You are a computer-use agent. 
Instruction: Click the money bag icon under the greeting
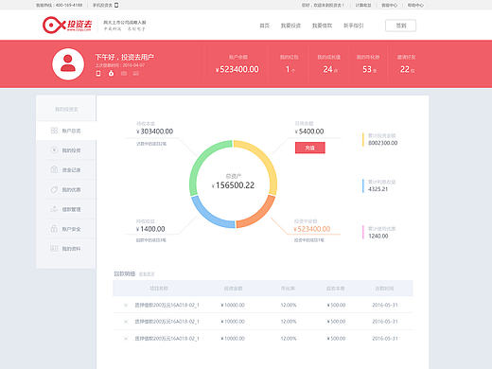coord(111,73)
